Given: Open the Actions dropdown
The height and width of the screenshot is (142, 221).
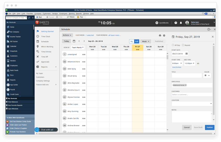Looking at the screenshot, I should coord(67,35).
